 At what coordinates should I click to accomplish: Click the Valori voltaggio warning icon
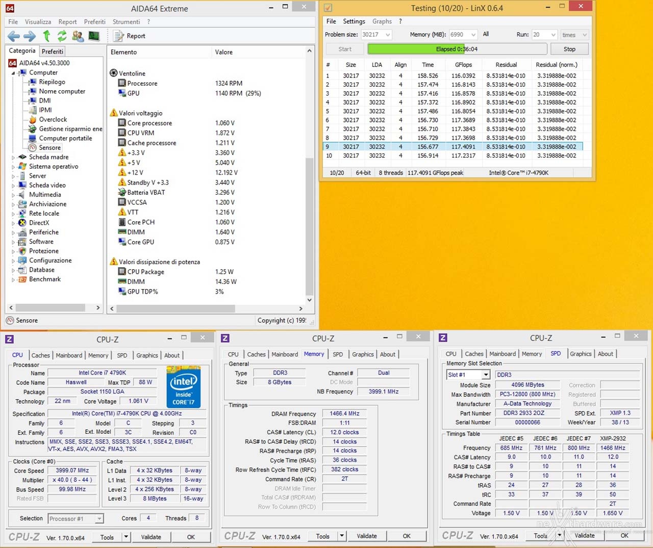(114, 113)
